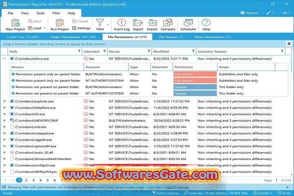The width and height of the screenshot is (294, 196).
Task: Switch to Folder Permissions tab
Action: coord(73,37)
